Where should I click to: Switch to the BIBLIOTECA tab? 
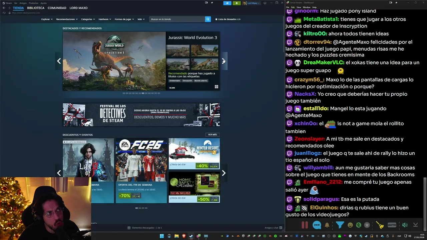point(36,8)
